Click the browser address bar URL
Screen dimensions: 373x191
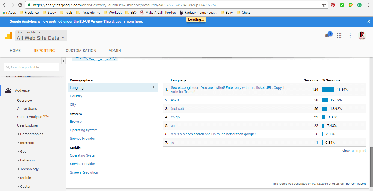pyautogui.click(x=124, y=5)
